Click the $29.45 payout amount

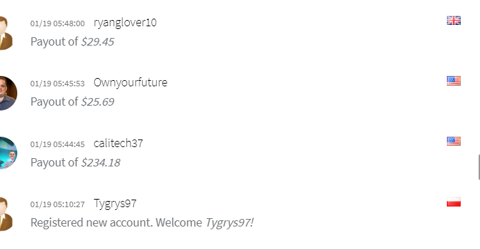tap(97, 41)
